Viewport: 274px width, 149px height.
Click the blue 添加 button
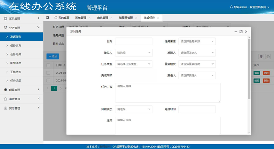click(53, 56)
